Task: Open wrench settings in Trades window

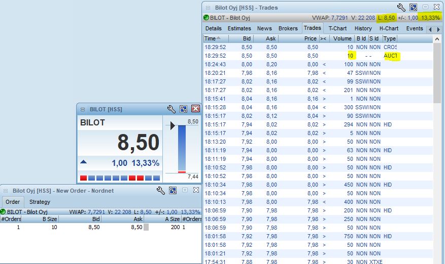Action: [x=401, y=8]
